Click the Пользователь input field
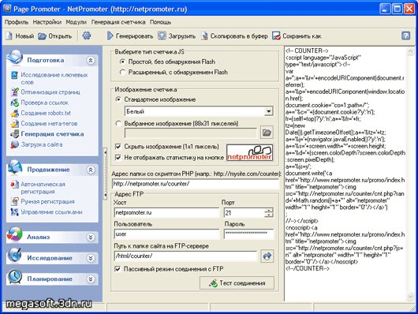Screen dimensions: 418x314 click(x=166, y=234)
